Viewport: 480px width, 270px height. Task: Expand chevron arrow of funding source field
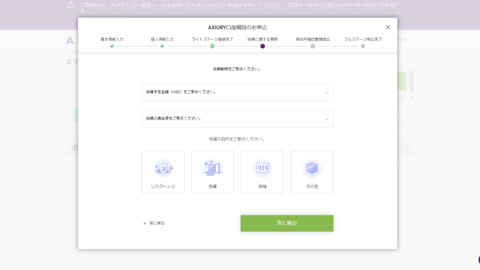coord(327,119)
